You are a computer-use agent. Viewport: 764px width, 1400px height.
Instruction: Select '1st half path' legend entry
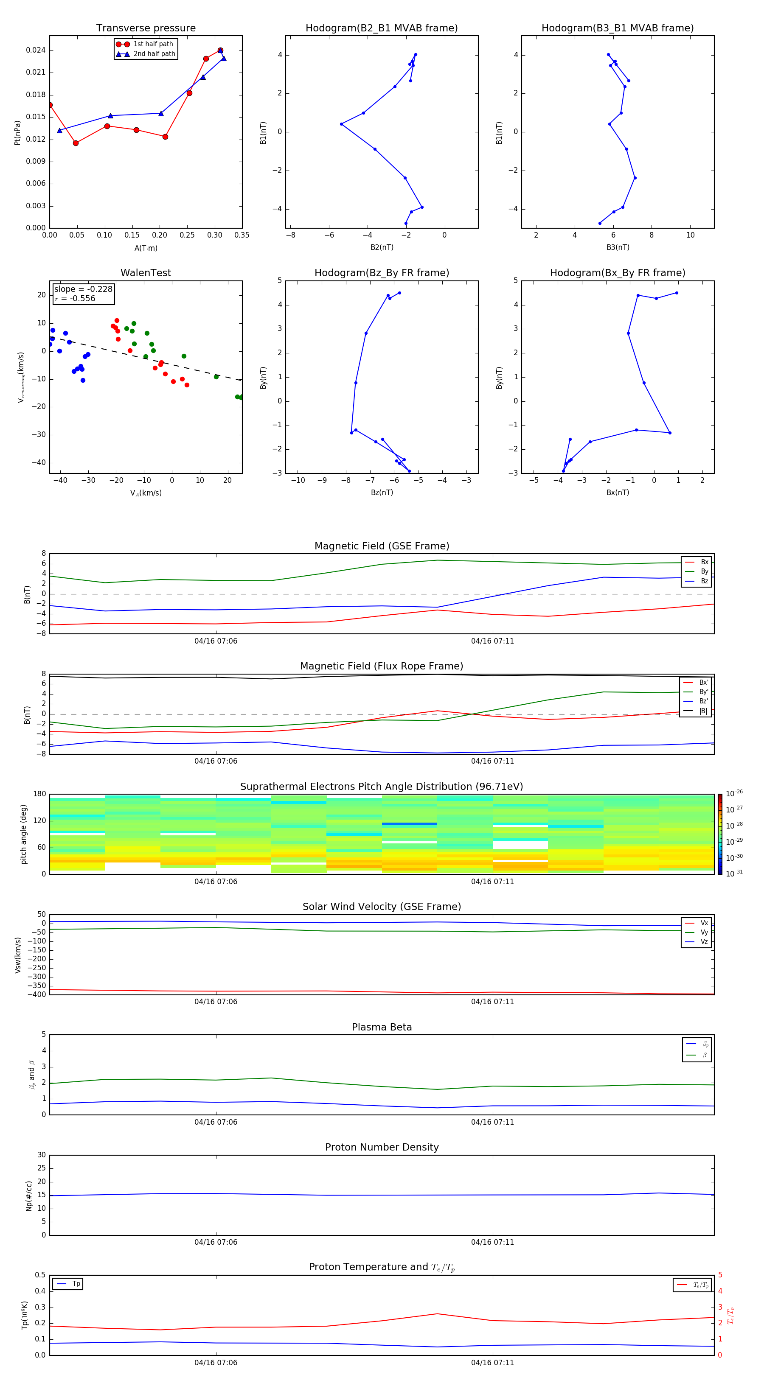click(x=145, y=44)
